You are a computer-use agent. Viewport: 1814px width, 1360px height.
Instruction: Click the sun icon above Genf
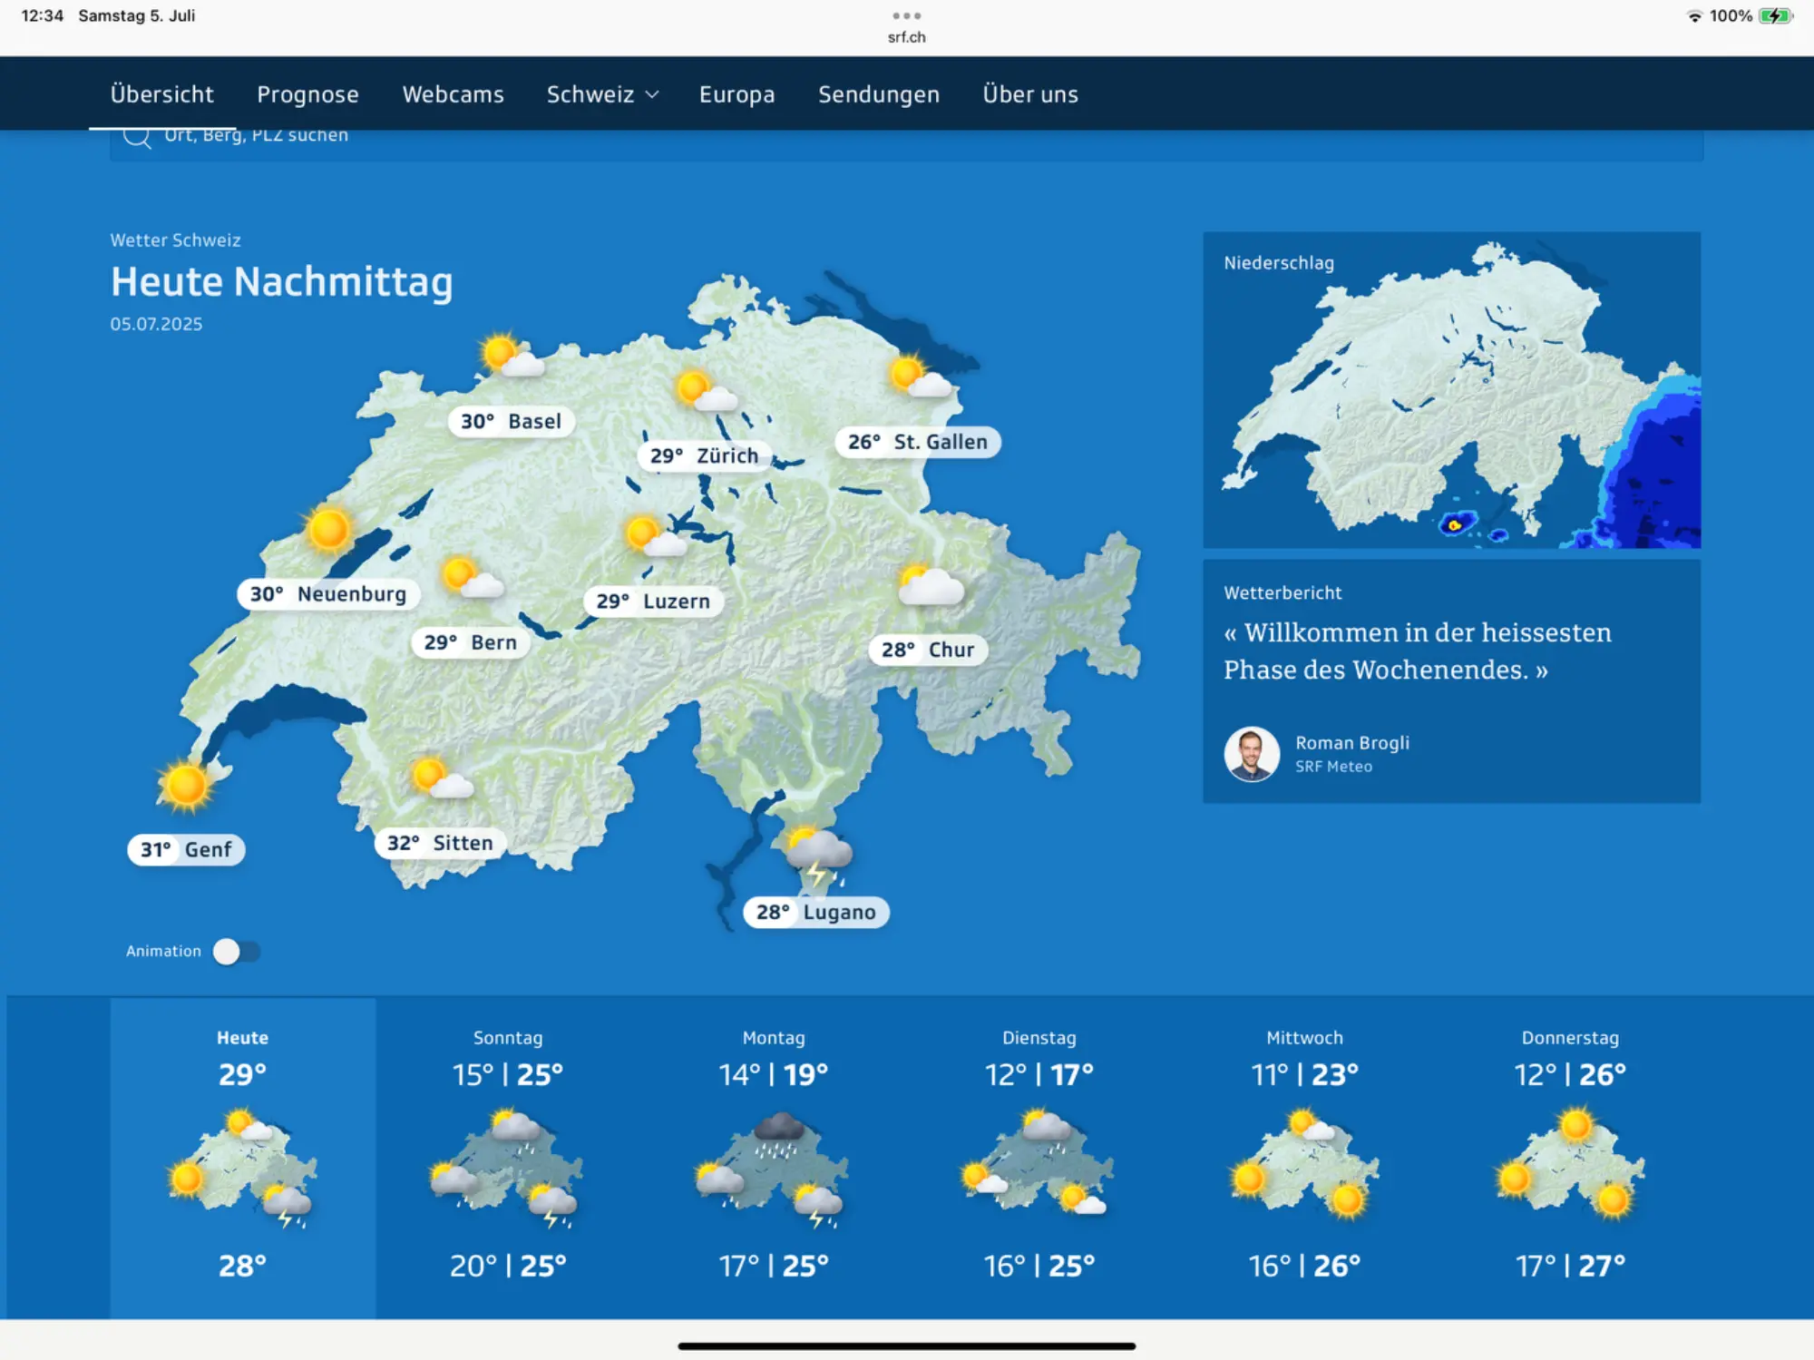pyautogui.click(x=186, y=785)
